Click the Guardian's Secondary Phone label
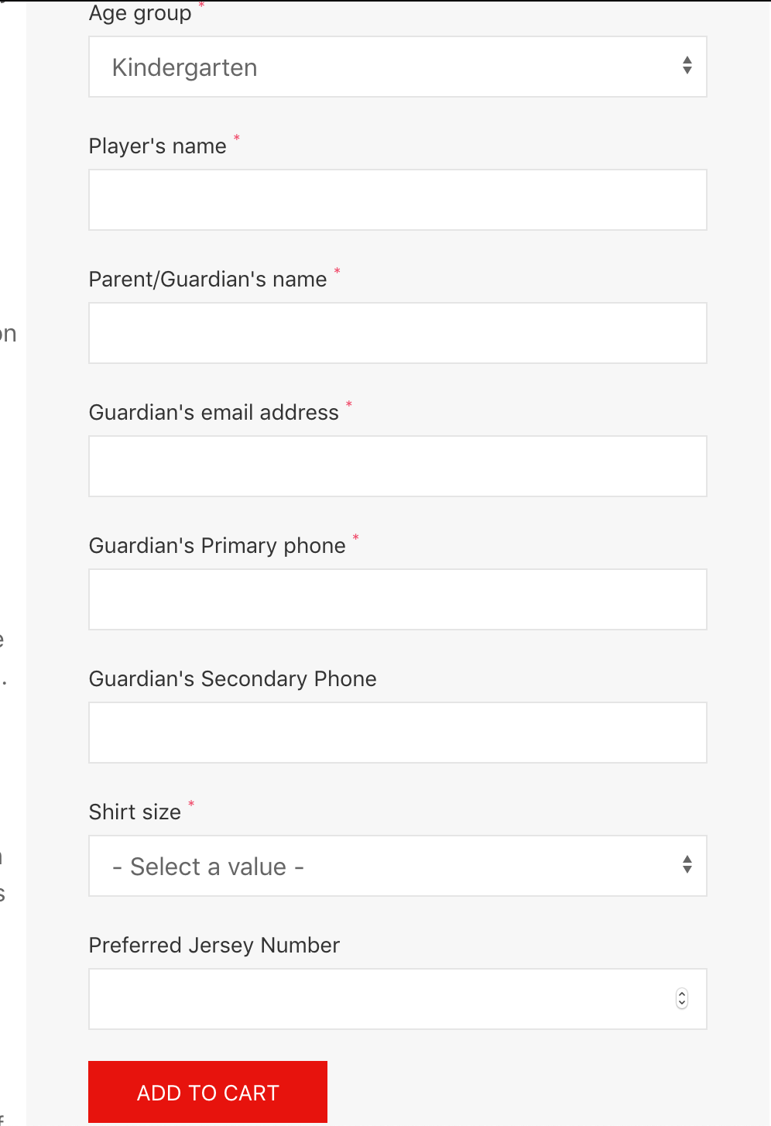Viewport: 771px width, 1126px height. [x=232, y=679]
